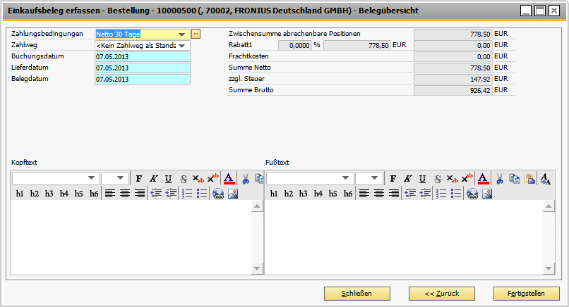Apply h3 heading in the Fußtext toolbar
Screen dimensions: 569x307
[x=304, y=194]
